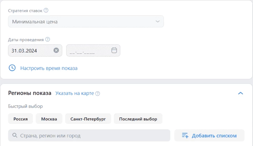253x146 pixels.
Task: Click the clock icon for display time
Action: point(12,68)
